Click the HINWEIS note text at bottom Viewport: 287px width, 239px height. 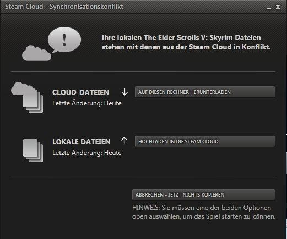(204, 212)
